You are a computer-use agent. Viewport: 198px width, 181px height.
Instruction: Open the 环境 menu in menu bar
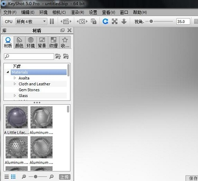point(43,12)
